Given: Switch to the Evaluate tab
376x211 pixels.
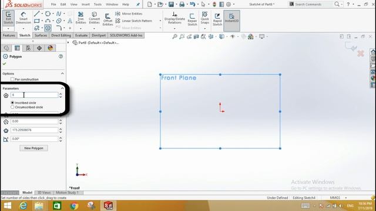Looking at the screenshot, I should (81, 35).
